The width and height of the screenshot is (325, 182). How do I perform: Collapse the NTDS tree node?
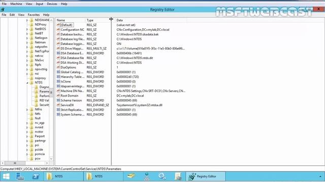(27, 83)
